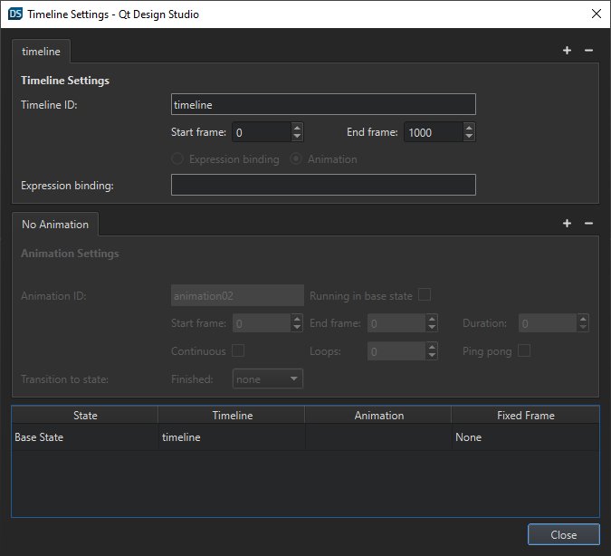
Task: Toggle the Ping pong checkbox
Action: coord(523,350)
